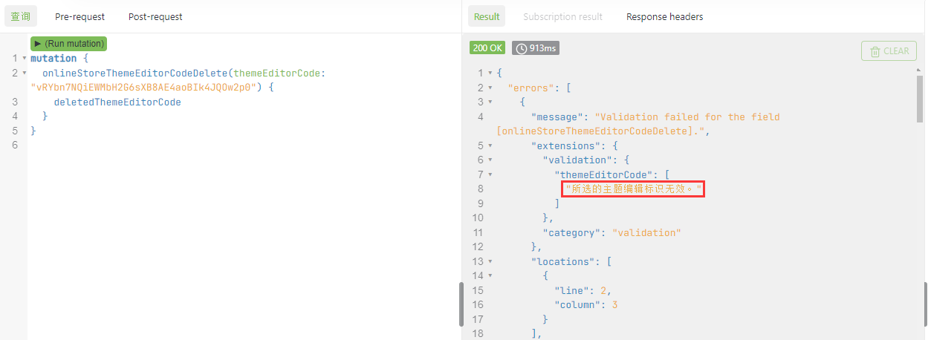Open the Response headers tab

(664, 16)
